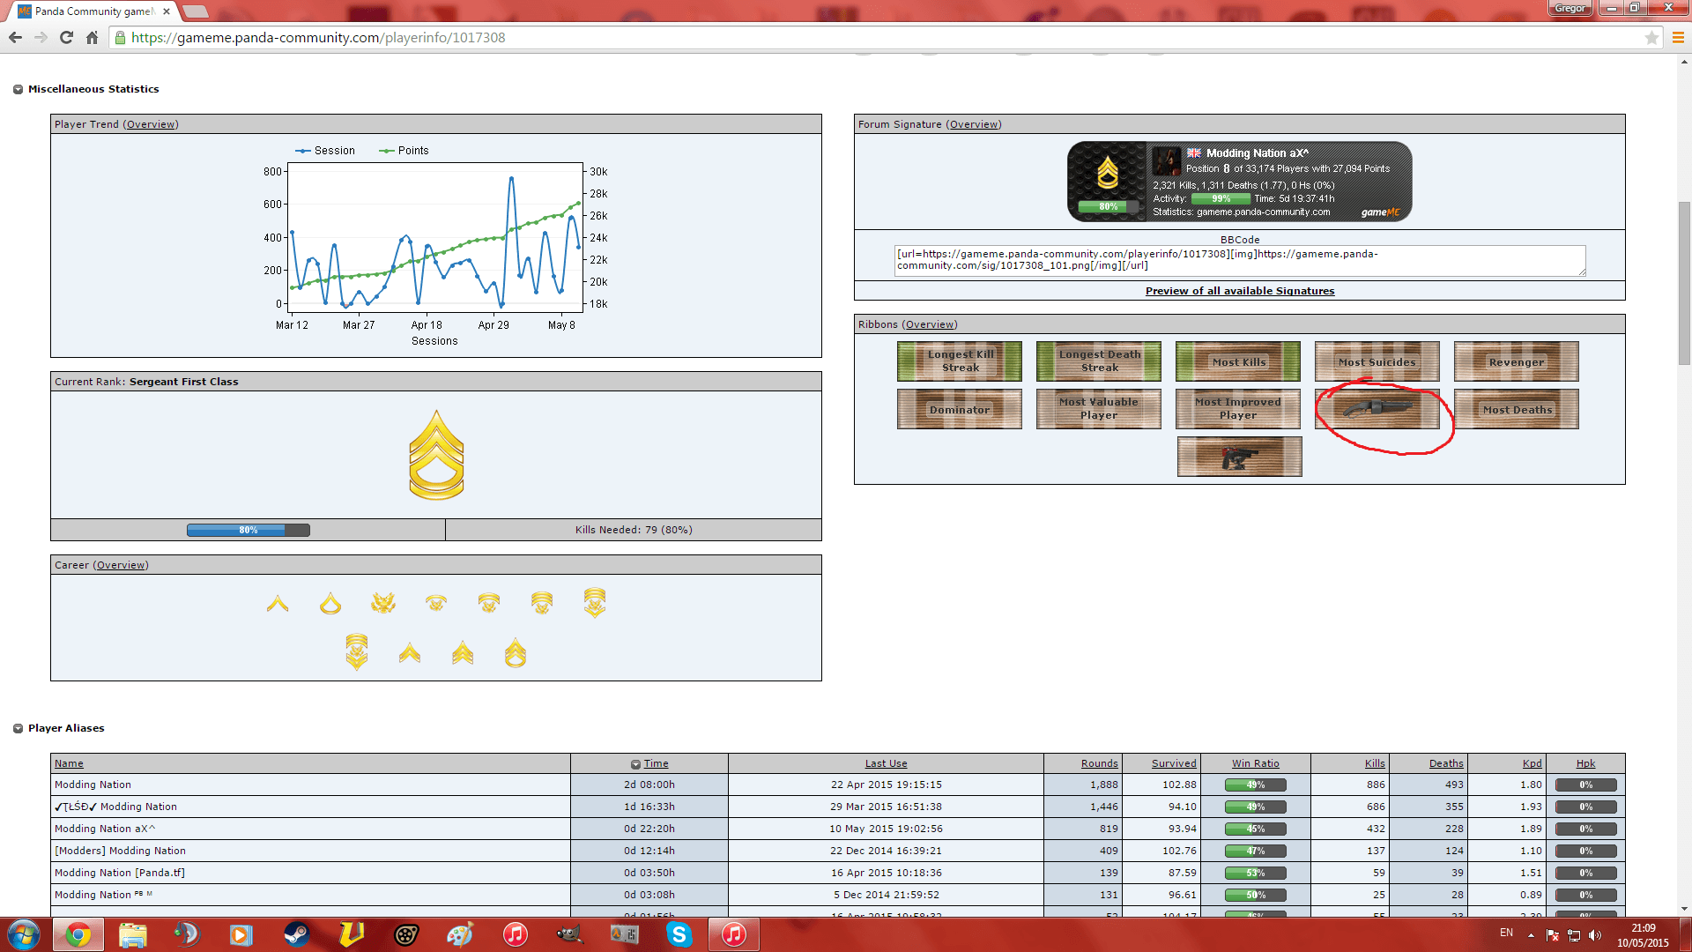Click the Sergeant First Class rank insignia
This screenshot has width=1692, height=952.
pos(436,455)
